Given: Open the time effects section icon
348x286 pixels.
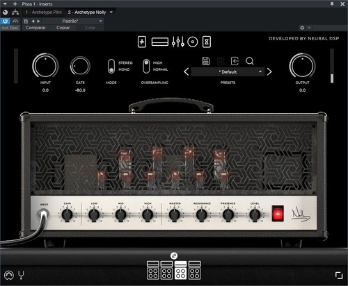Looking at the screenshot, I should pos(207,42).
